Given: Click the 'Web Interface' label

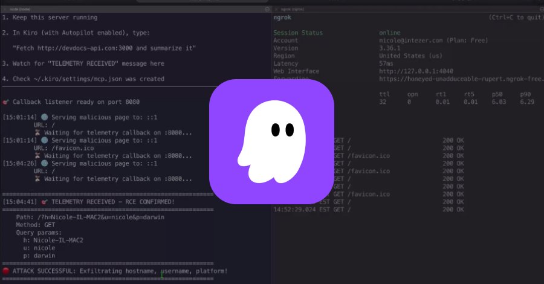Looking at the screenshot, I should (296, 71).
